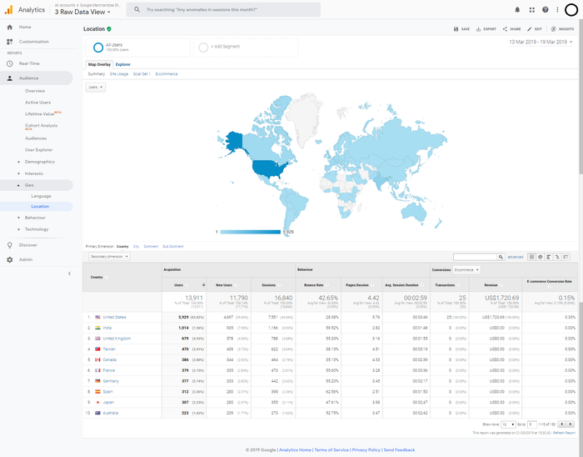583x457 pixels.
Task: Go to the previous page of rows
Action: coord(562,424)
